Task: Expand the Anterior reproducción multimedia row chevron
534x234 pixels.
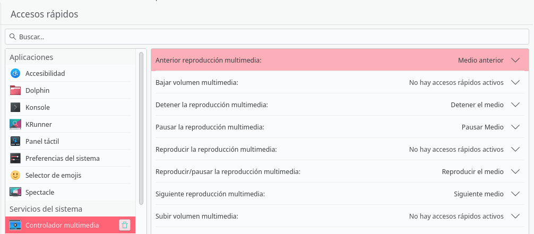Action: (515, 60)
